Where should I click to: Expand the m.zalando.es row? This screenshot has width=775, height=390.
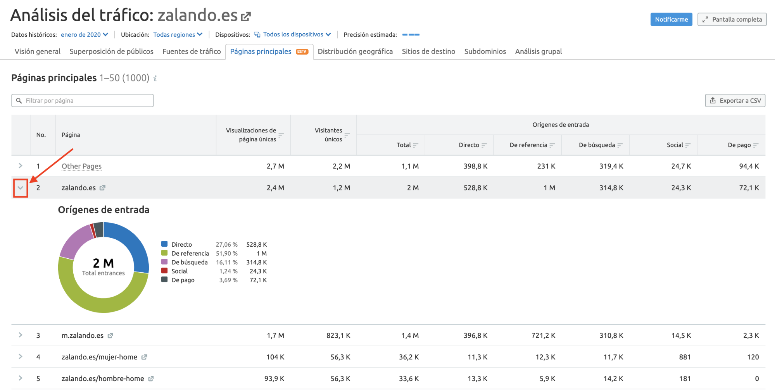coord(21,335)
